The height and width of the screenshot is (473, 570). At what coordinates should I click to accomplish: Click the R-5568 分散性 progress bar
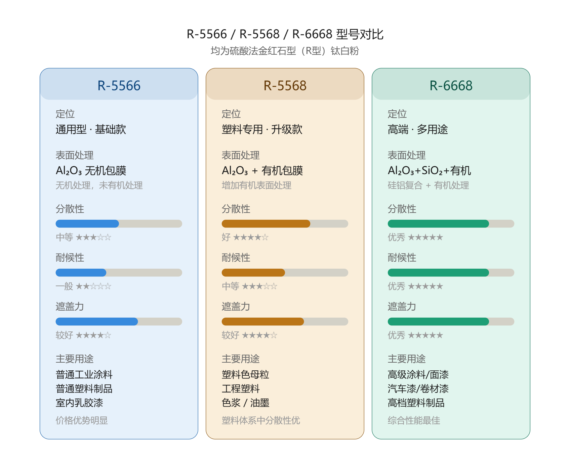pos(285,224)
